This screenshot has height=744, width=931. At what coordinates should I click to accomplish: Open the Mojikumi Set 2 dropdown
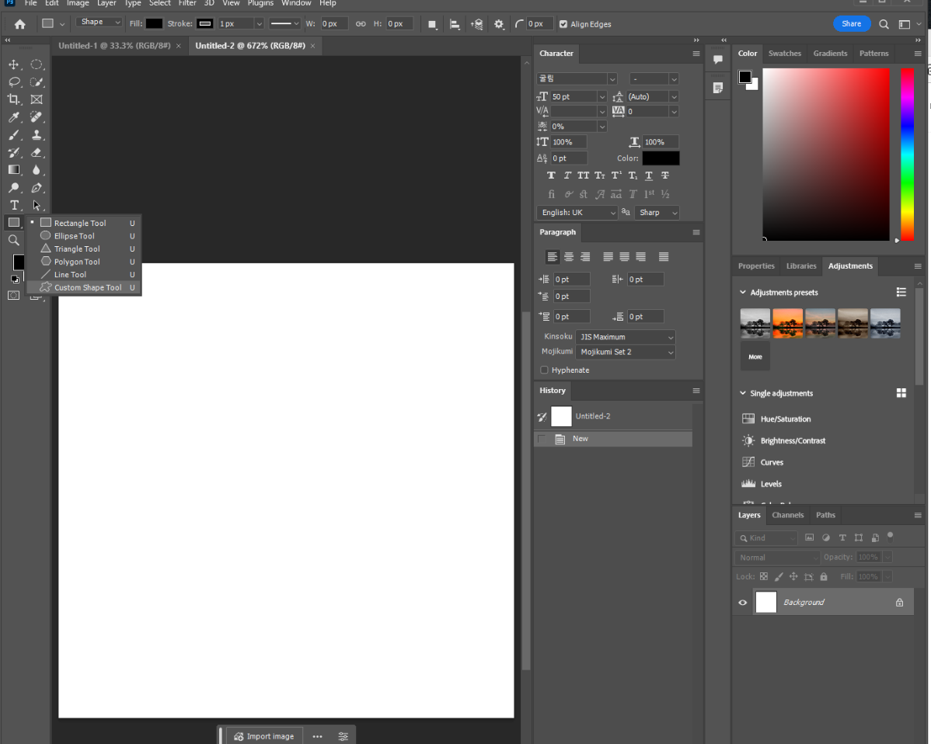[626, 353]
